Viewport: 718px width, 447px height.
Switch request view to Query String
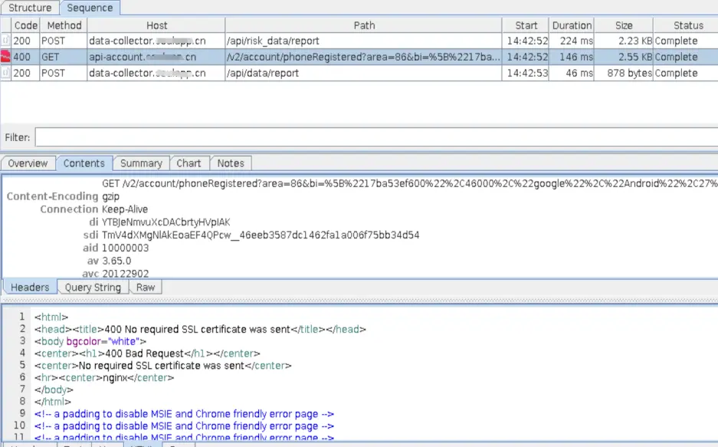pyautogui.click(x=93, y=288)
